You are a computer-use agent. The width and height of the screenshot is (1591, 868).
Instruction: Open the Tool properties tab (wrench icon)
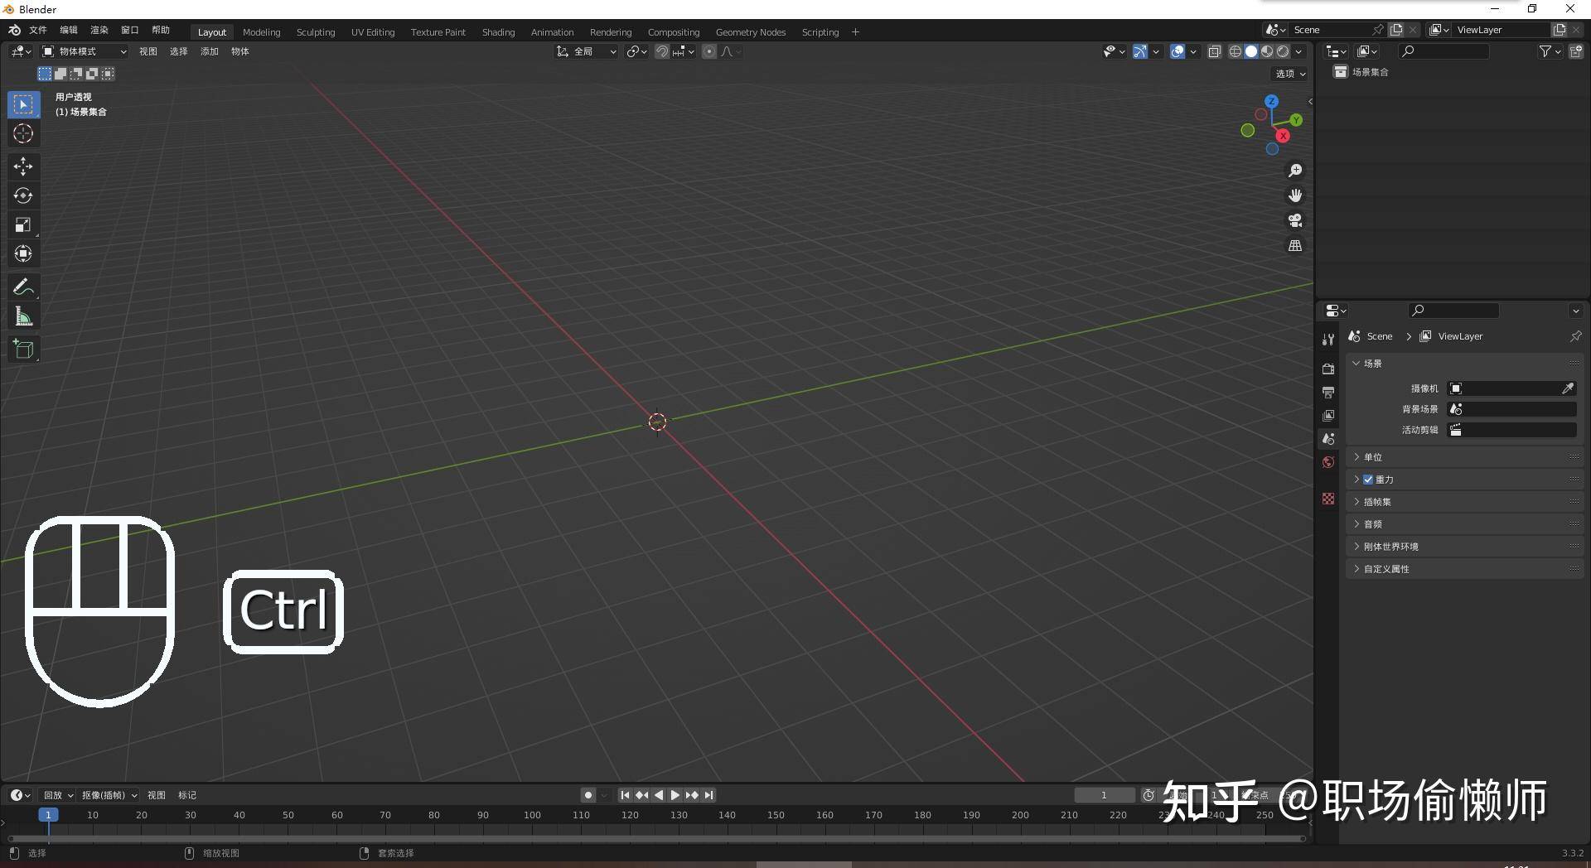pyautogui.click(x=1328, y=340)
